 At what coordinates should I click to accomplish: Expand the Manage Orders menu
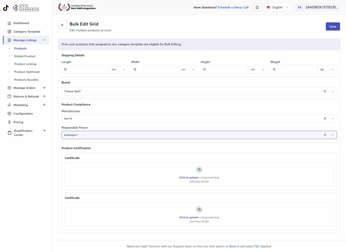coord(44,88)
